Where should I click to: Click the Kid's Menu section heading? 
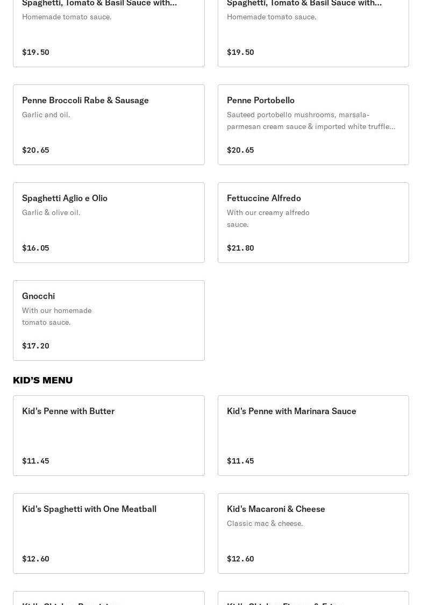tap(43, 380)
